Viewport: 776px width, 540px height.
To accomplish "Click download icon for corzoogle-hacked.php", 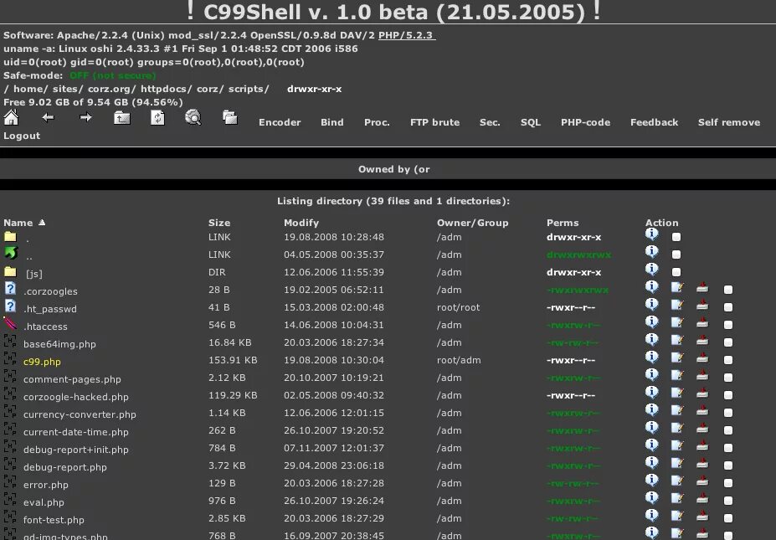I will click(x=701, y=393).
